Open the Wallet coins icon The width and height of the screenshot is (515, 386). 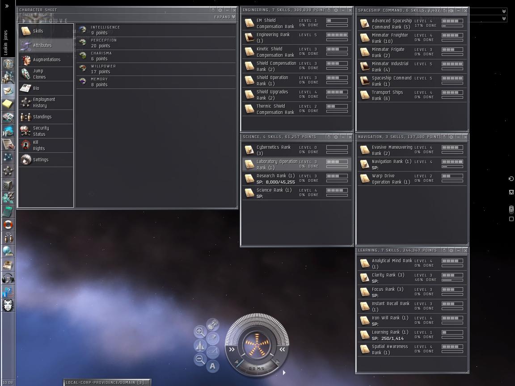click(8, 197)
